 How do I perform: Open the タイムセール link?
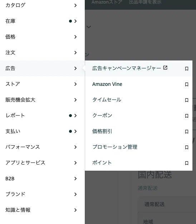(107, 100)
